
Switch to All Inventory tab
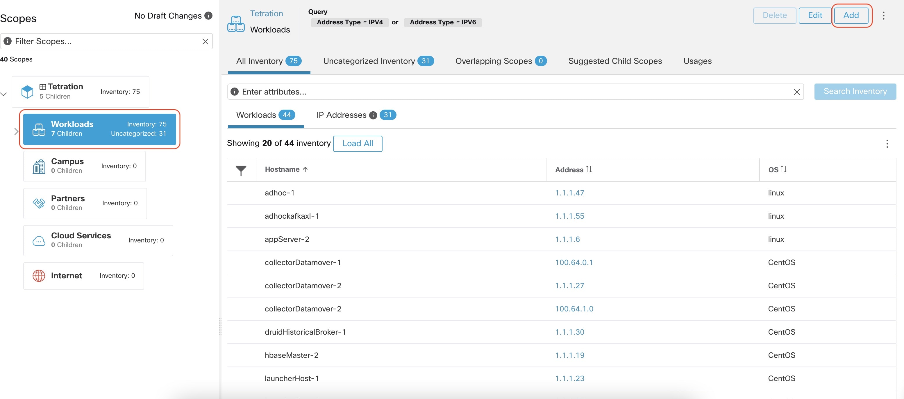click(269, 61)
